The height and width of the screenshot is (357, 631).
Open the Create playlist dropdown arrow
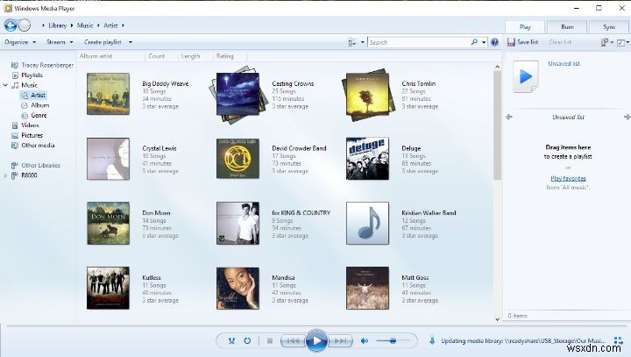point(131,42)
